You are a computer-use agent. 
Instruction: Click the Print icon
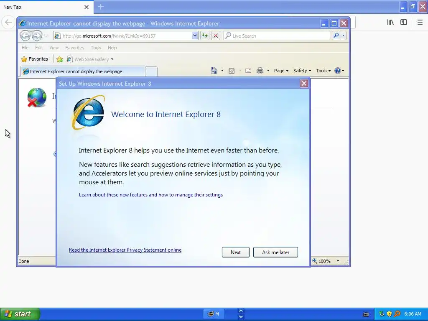pyautogui.click(x=260, y=71)
